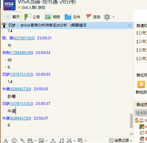Expand the cat-face sticker dropdown arrow
147x143 pixels.
tap(35, 141)
